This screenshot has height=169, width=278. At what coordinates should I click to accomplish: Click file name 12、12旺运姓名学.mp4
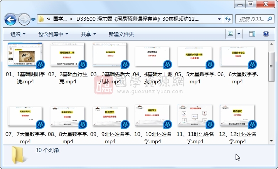click(x=238, y=138)
